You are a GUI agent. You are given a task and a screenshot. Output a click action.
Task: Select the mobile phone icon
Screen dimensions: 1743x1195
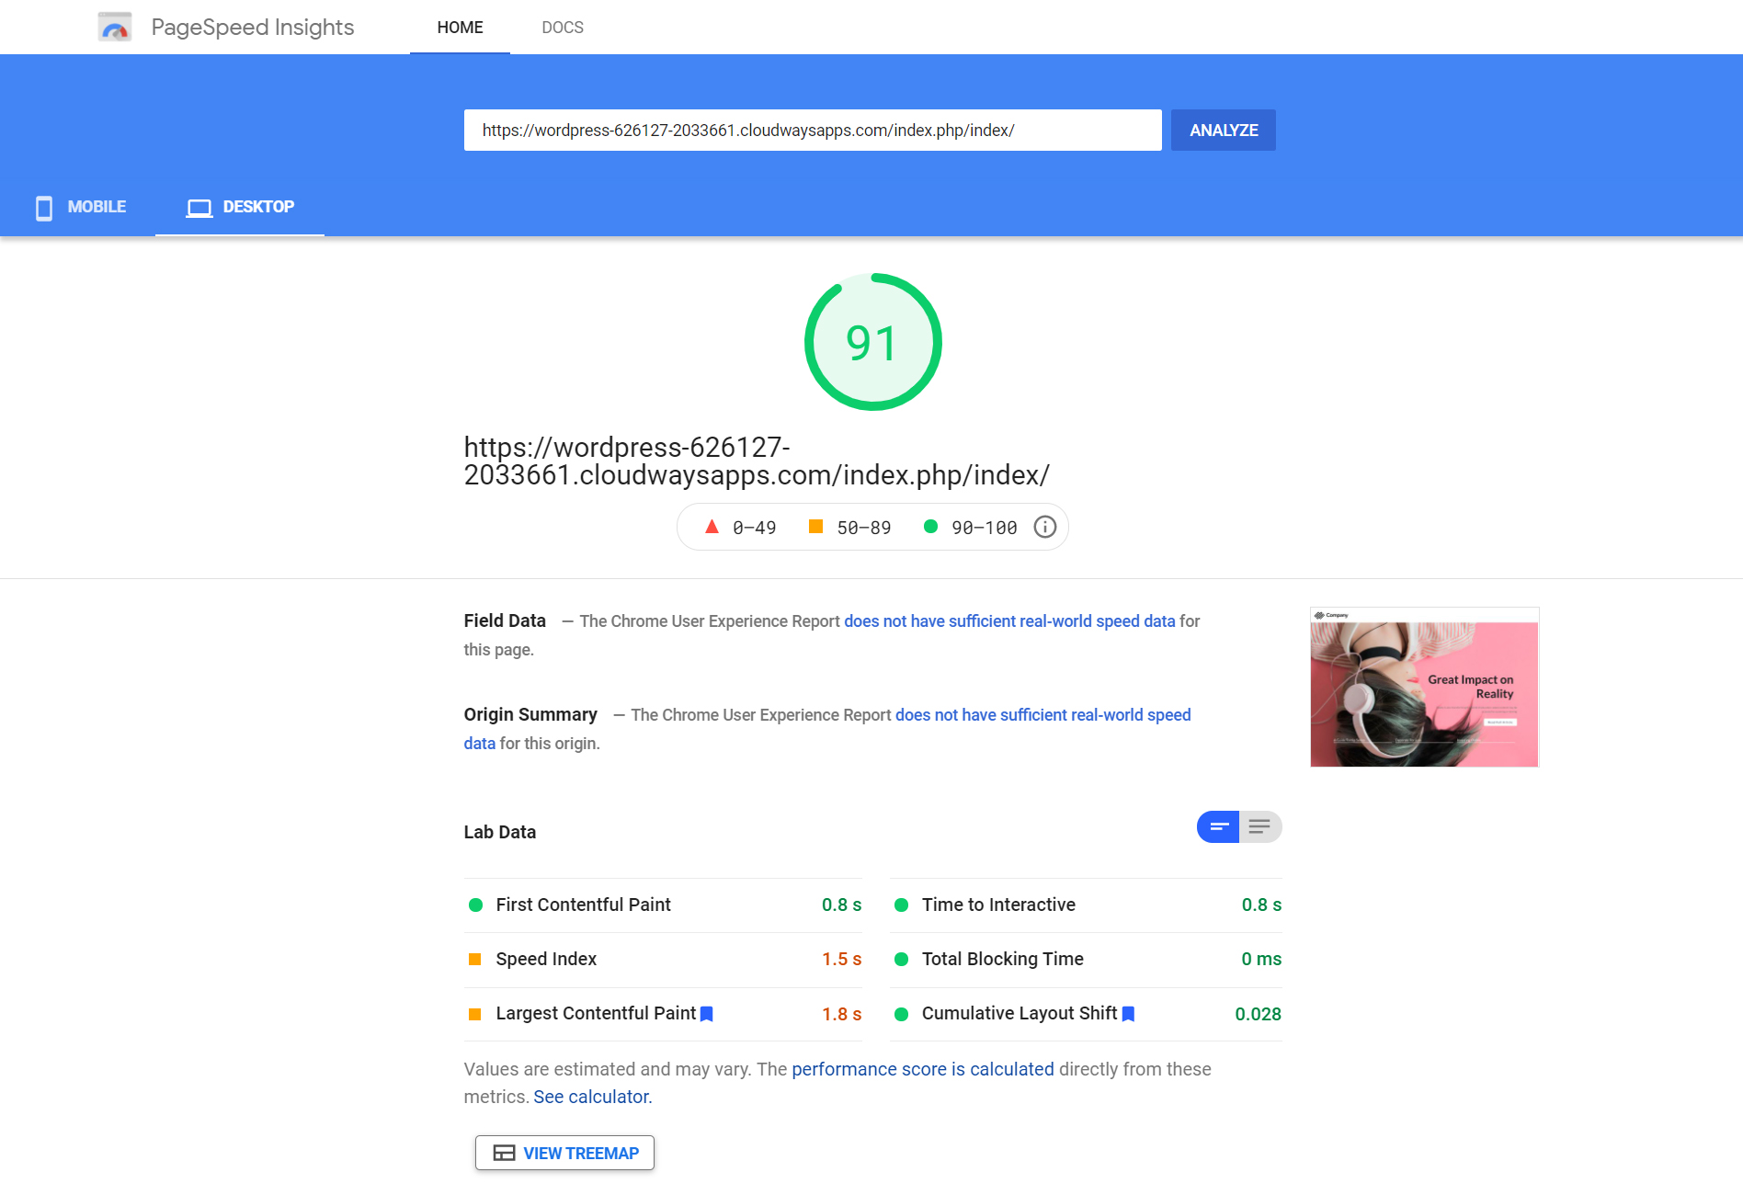43,207
